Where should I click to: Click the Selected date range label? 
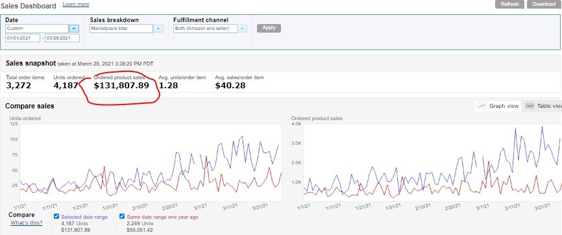(84, 217)
